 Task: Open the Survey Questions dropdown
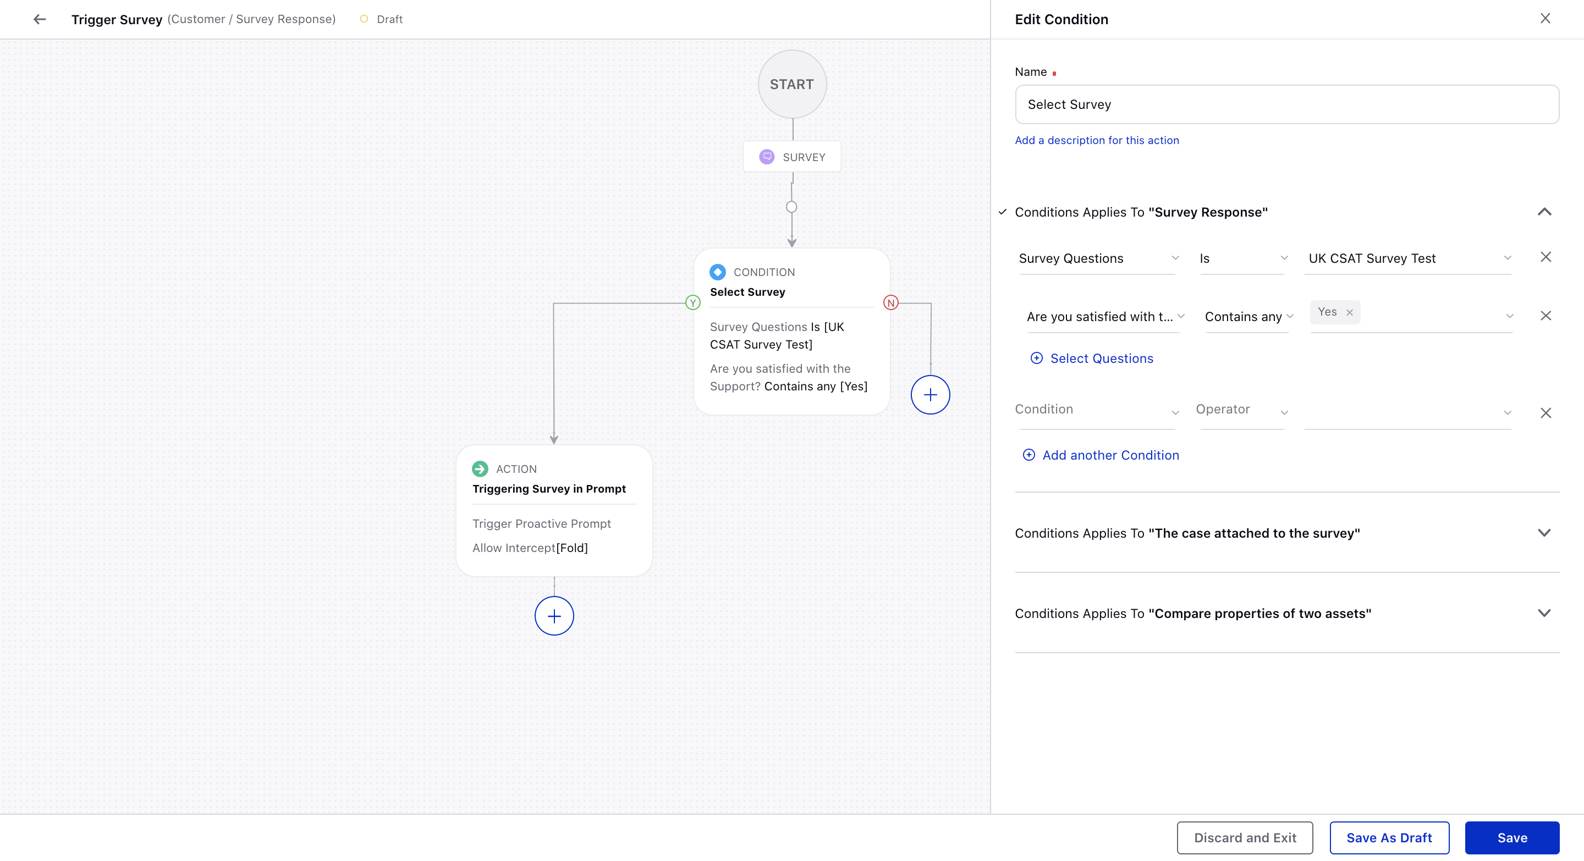tap(1098, 258)
